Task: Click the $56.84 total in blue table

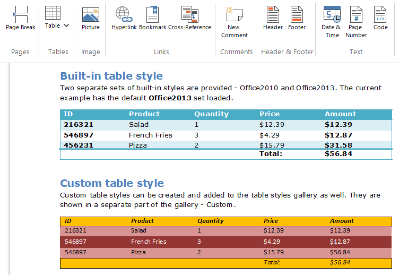Action: [x=339, y=154]
